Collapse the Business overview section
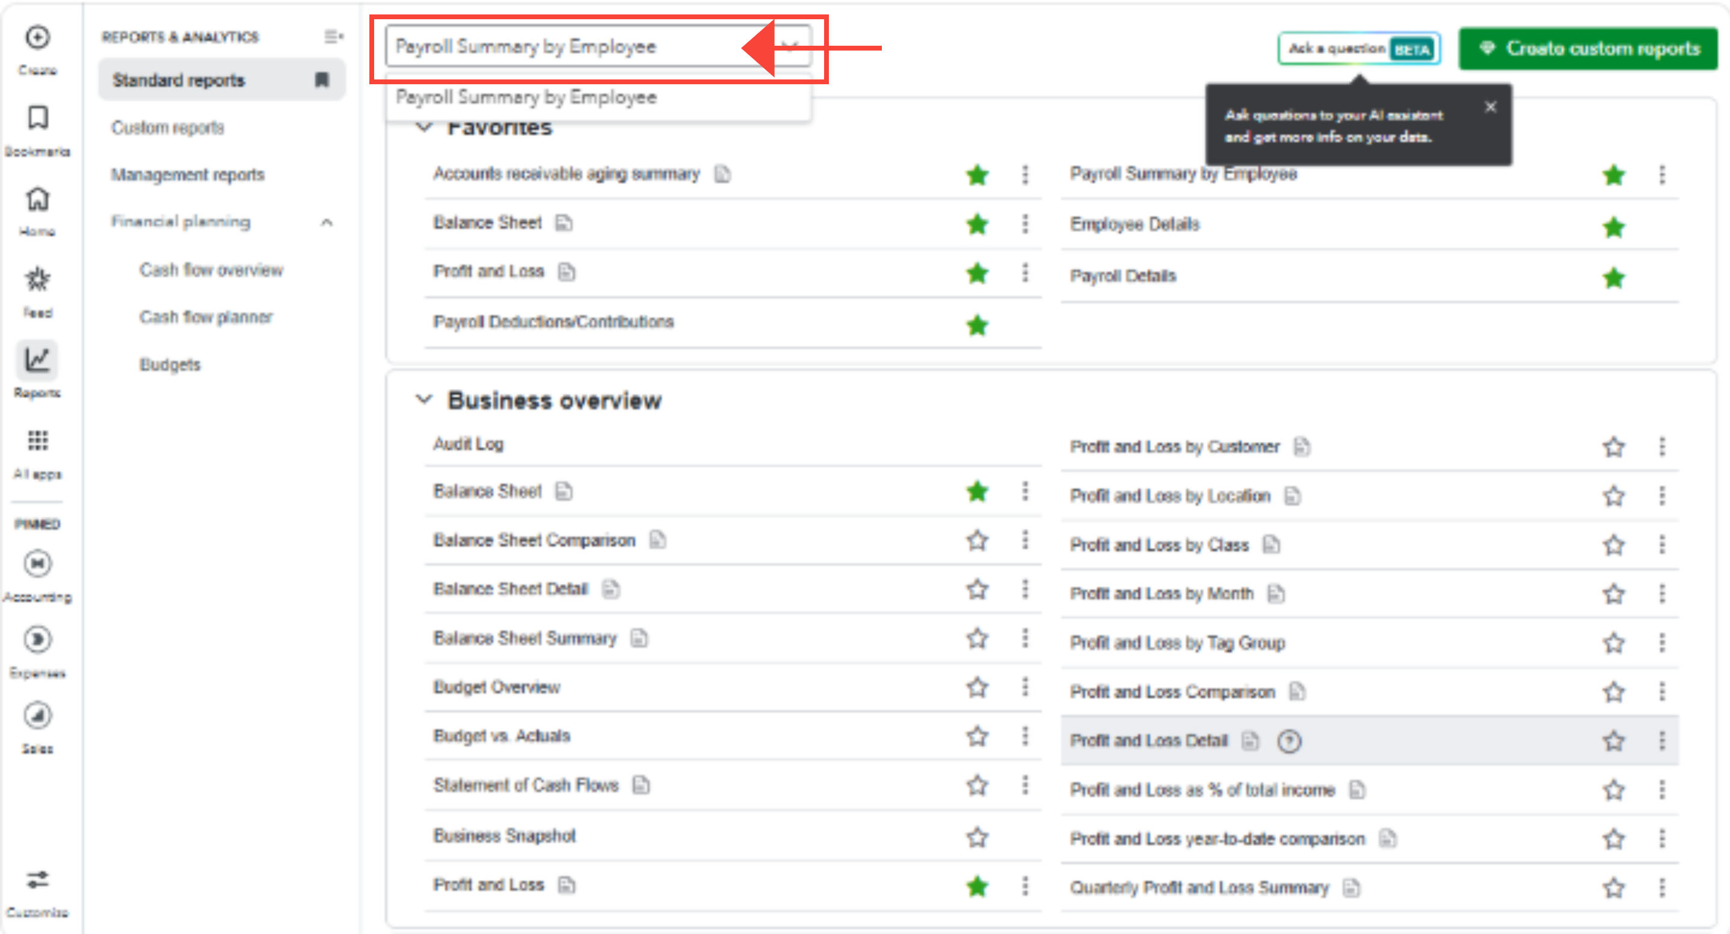Screen dimensions: 1730x934 [423, 400]
